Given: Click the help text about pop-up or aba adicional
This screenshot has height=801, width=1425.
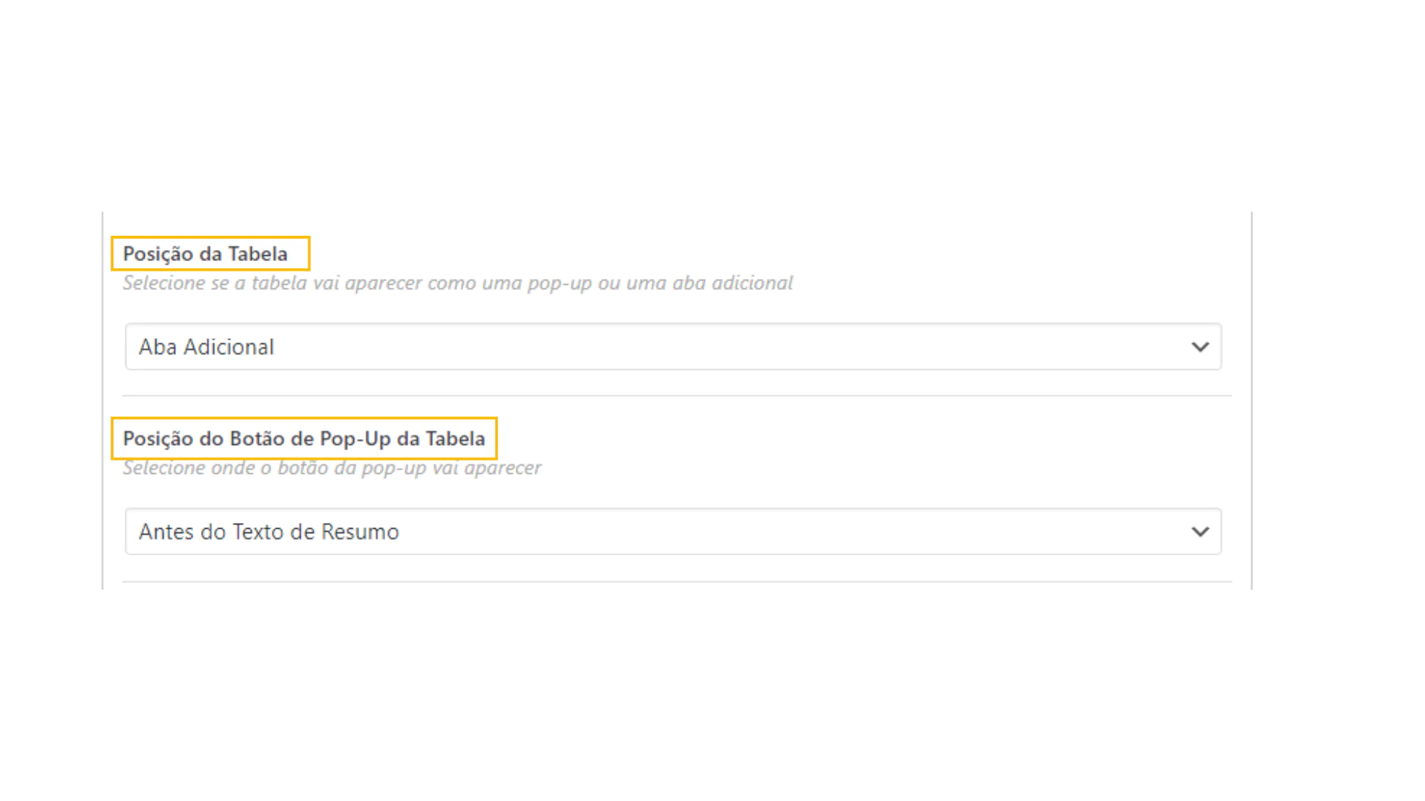Looking at the screenshot, I should click(x=458, y=283).
